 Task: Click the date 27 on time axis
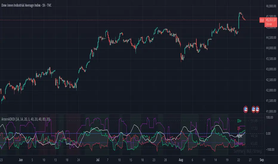pos(250,160)
